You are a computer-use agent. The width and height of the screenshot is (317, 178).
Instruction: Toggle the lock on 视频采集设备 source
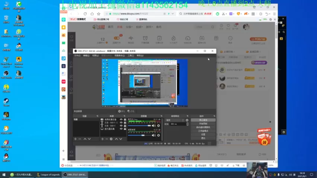[125, 119]
